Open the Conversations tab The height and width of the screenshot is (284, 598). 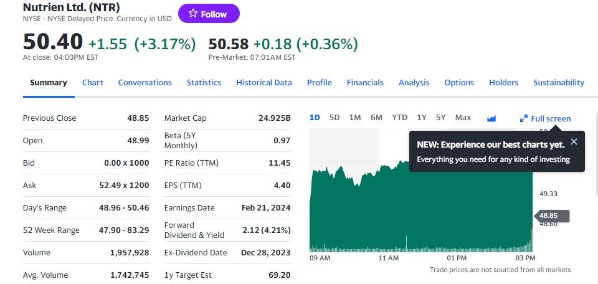pos(145,82)
